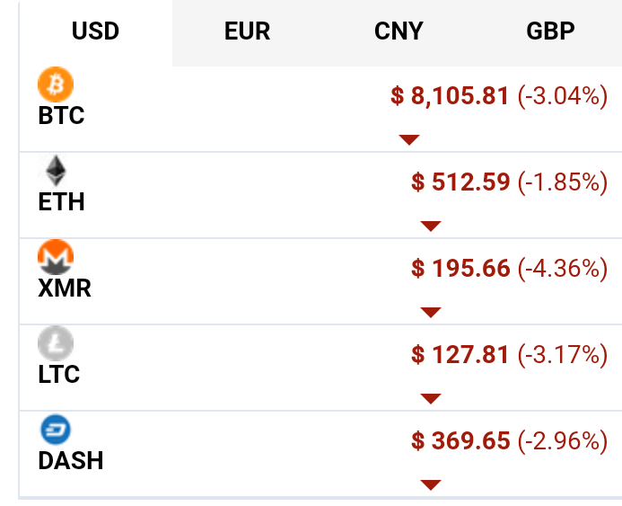Select the CNY currency tab
622x506 pixels.
point(399,31)
